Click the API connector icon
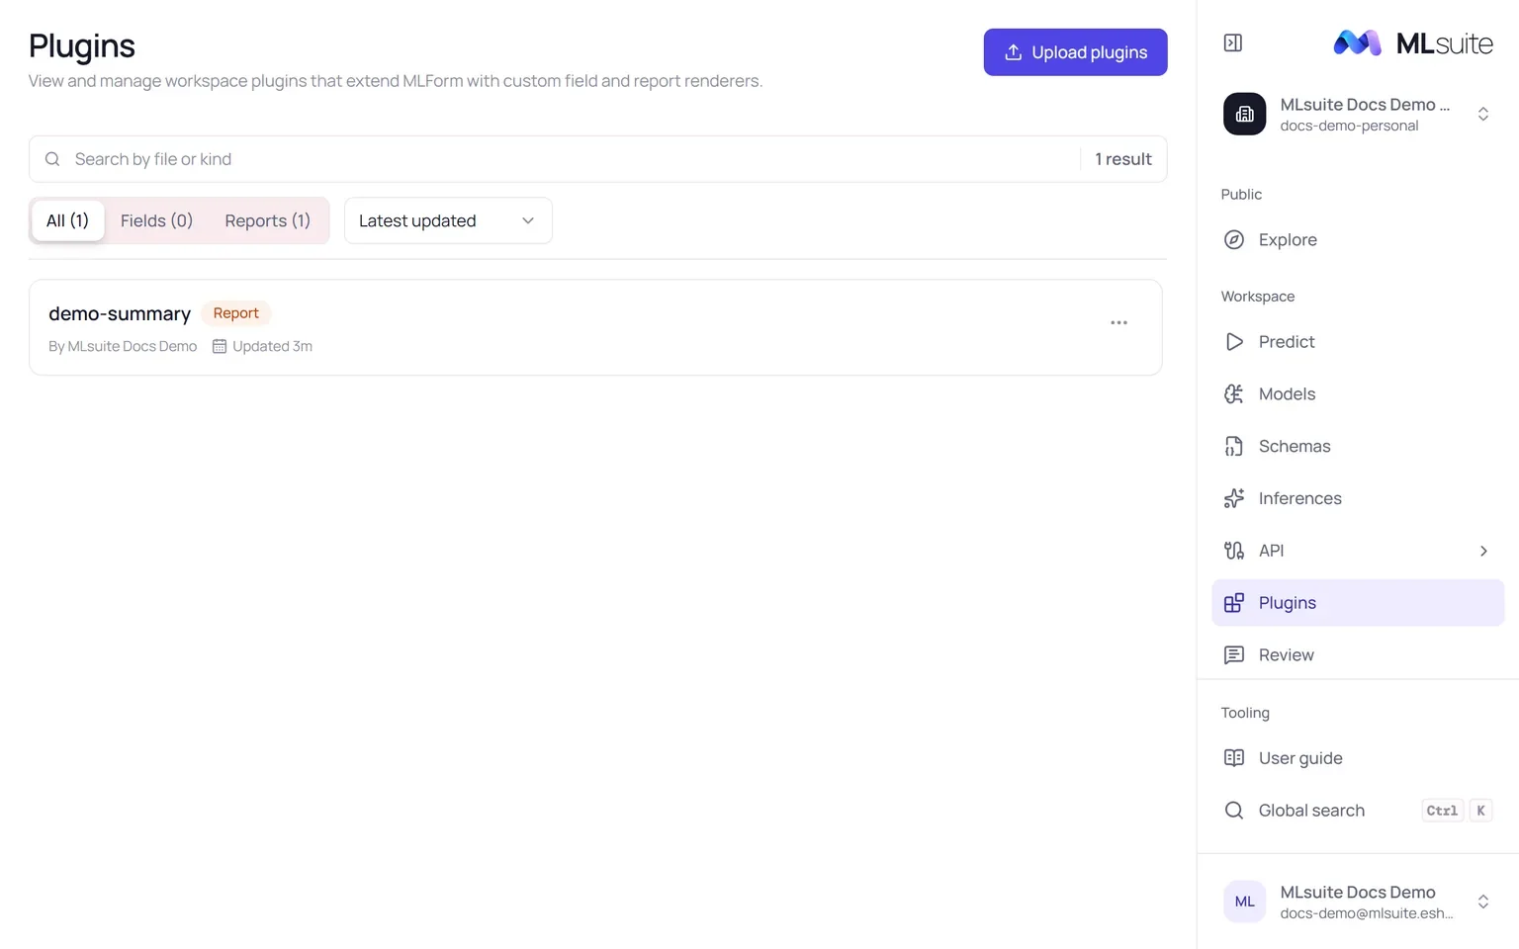Viewport: 1519px width, 949px height. pos(1234,551)
